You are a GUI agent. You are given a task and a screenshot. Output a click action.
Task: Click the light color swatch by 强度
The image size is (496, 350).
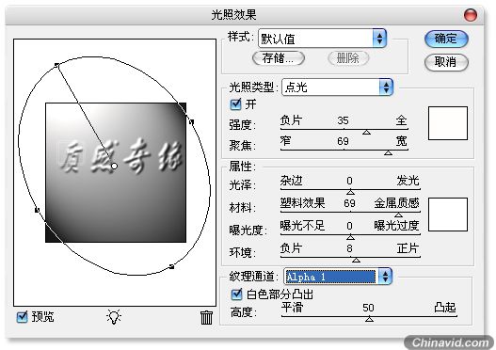coord(448,123)
